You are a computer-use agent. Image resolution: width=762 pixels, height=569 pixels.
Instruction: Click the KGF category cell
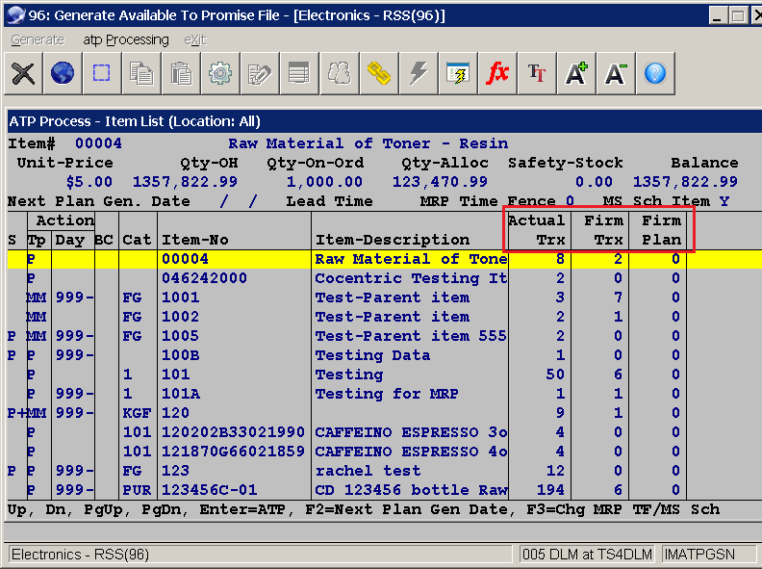pos(137,413)
